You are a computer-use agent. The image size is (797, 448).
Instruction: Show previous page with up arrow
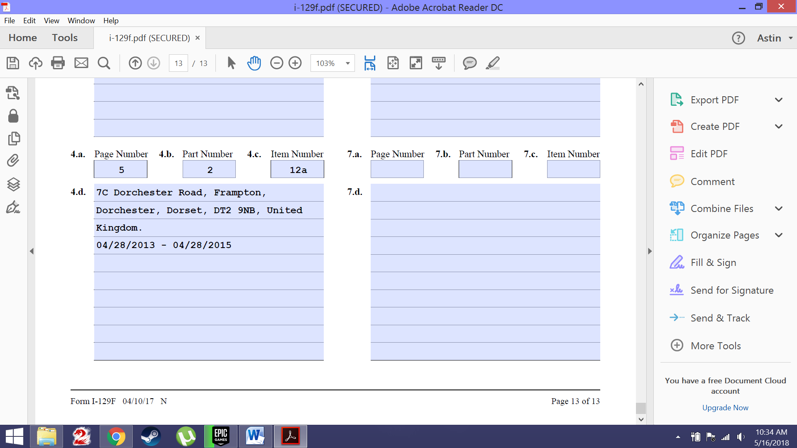(135, 63)
